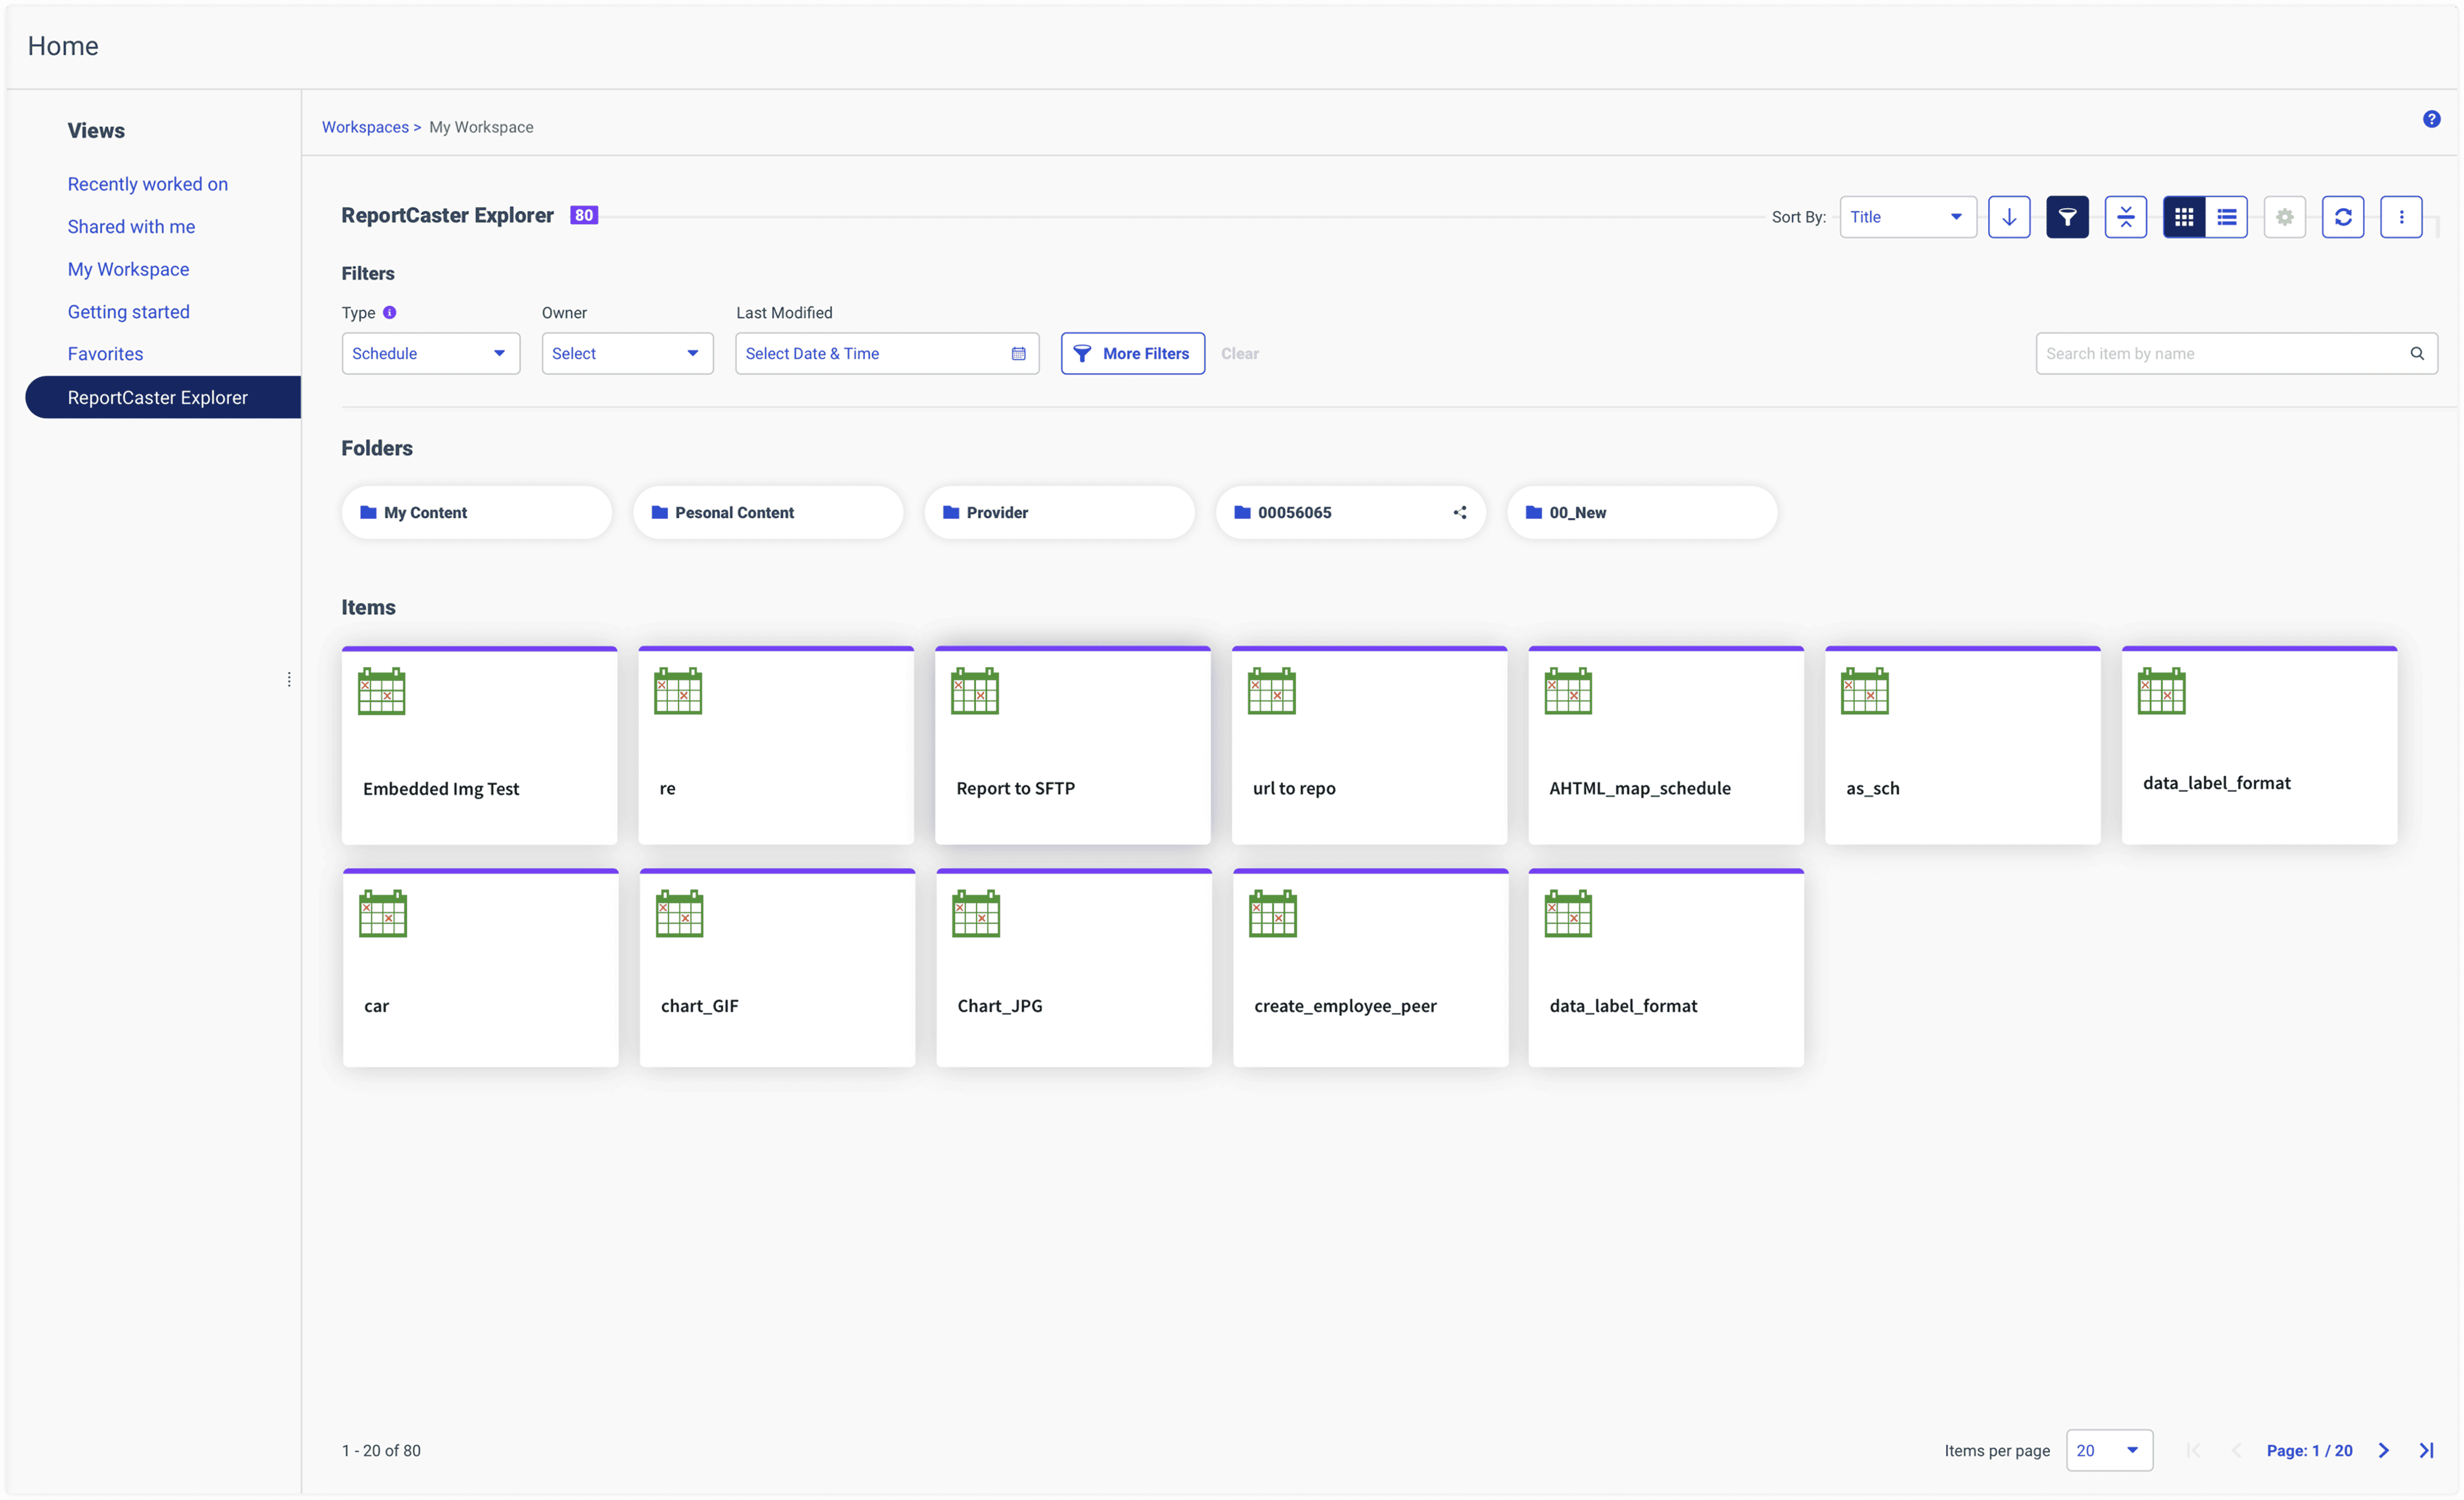Viewport: 2464px width, 1500px height.
Task: Click the More Filters button
Action: (x=1132, y=354)
